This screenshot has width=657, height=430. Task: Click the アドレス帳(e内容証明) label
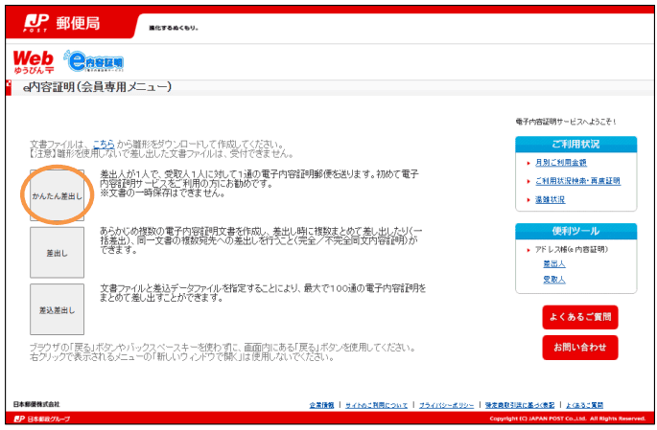click(x=571, y=249)
